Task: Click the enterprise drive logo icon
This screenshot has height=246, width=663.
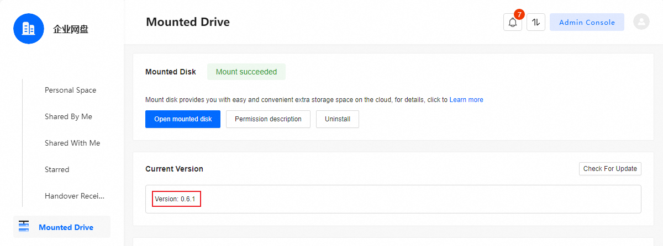Action: pyautogui.click(x=29, y=29)
